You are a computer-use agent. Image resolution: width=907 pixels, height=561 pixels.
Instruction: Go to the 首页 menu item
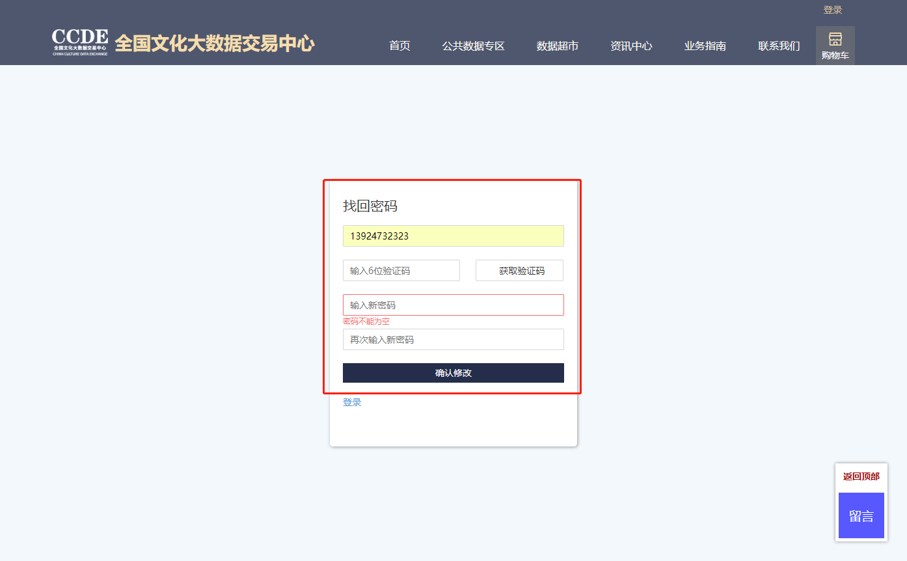coord(399,46)
